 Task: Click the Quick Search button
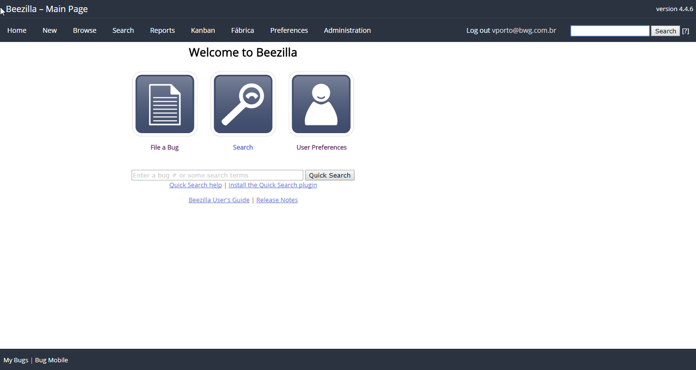point(330,175)
